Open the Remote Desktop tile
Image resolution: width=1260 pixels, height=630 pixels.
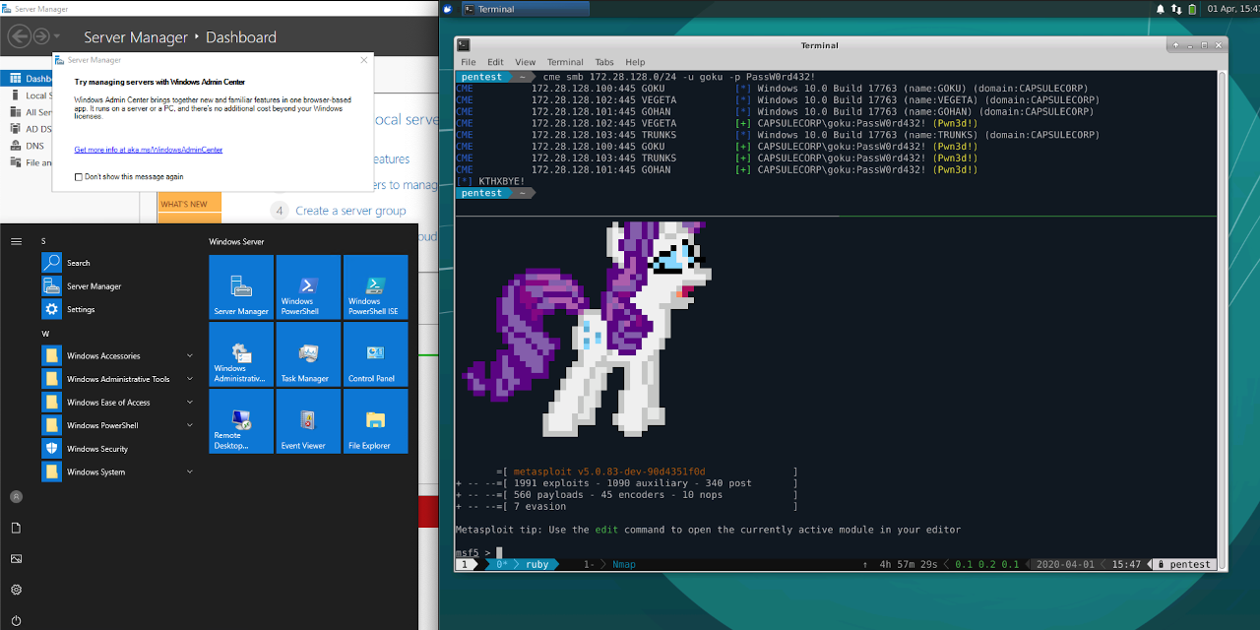pyautogui.click(x=241, y=420)
